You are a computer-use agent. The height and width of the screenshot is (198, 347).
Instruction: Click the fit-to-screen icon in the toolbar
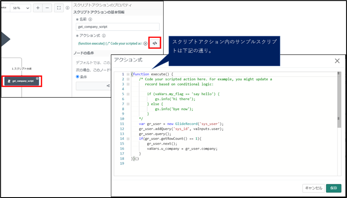59,8
